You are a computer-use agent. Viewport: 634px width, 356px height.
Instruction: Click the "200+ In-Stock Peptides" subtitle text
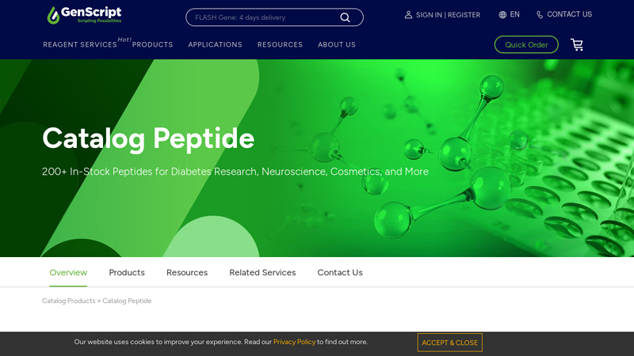[x=235, y=172]
